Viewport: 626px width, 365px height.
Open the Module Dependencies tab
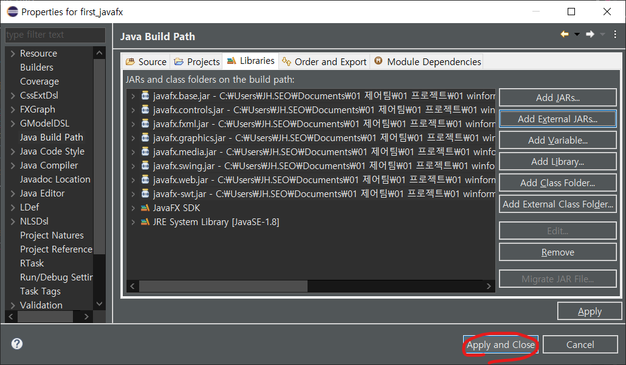[427, 61]
